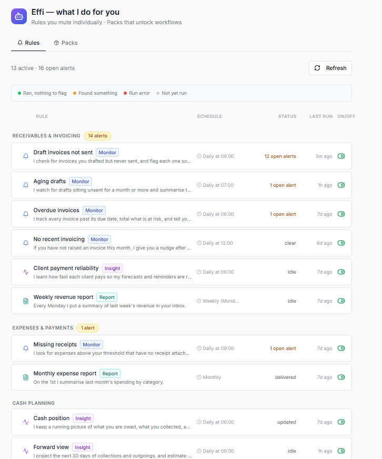This screenshot has height=459, width=382.
Task: Click the clock icon beside Monthly schedule
Action: 199,377
